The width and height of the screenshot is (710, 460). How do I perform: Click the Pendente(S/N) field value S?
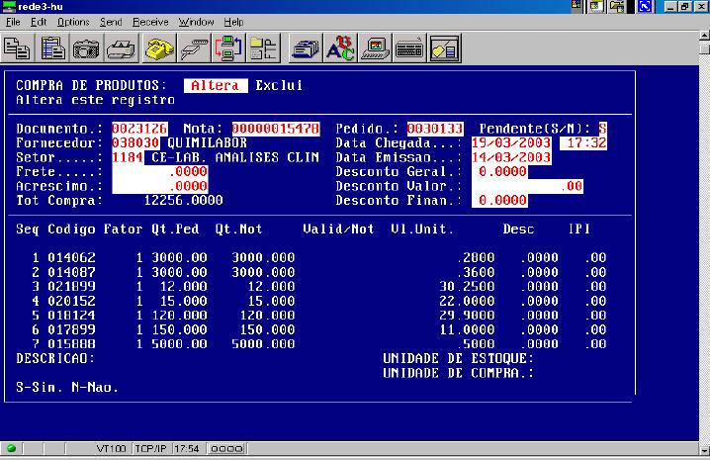click(x=602, y=129)
